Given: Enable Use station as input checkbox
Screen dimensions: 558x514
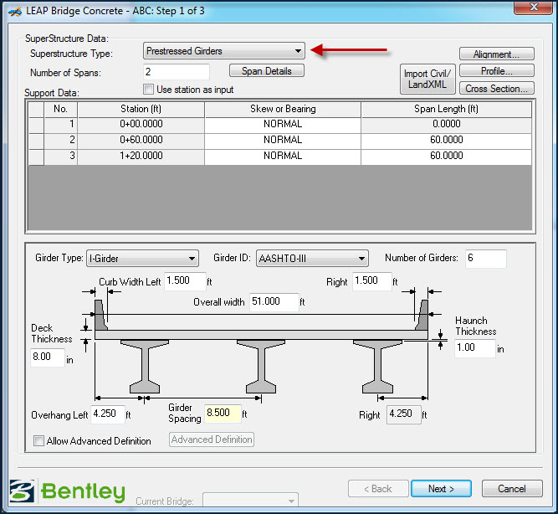Looking at the screenshot, I should pos(149,90).
